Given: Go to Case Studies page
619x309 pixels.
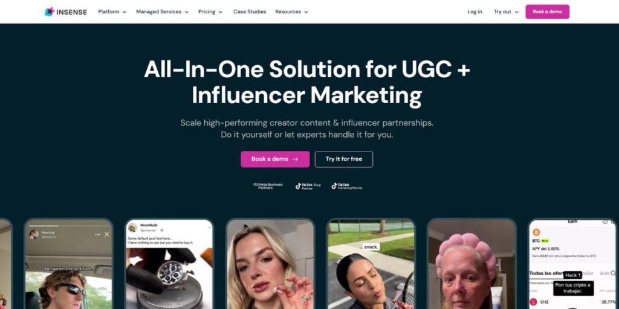Looking at the screenshot, I should coord(250,12).
